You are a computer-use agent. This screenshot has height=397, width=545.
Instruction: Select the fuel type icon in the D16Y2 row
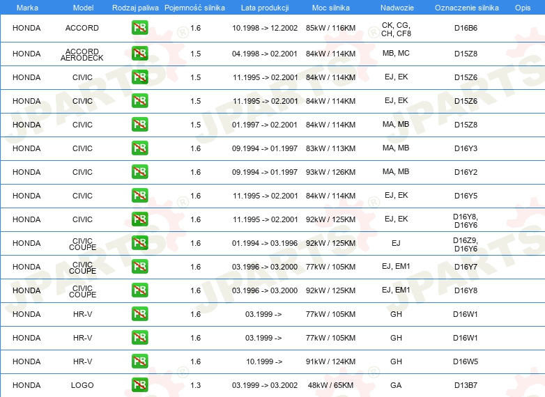139,172
